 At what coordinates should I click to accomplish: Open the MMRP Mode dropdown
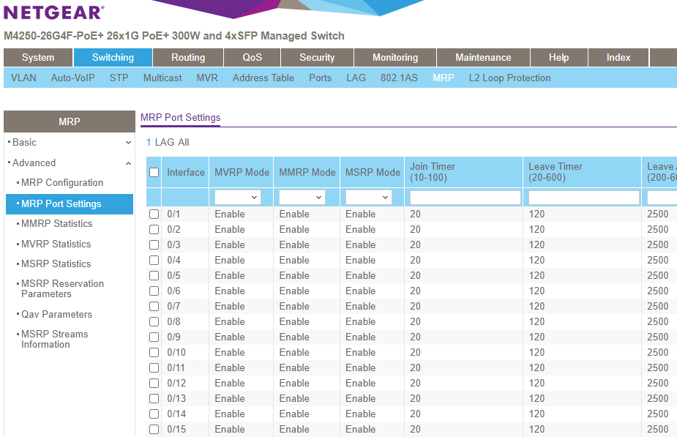click(302, 198)
